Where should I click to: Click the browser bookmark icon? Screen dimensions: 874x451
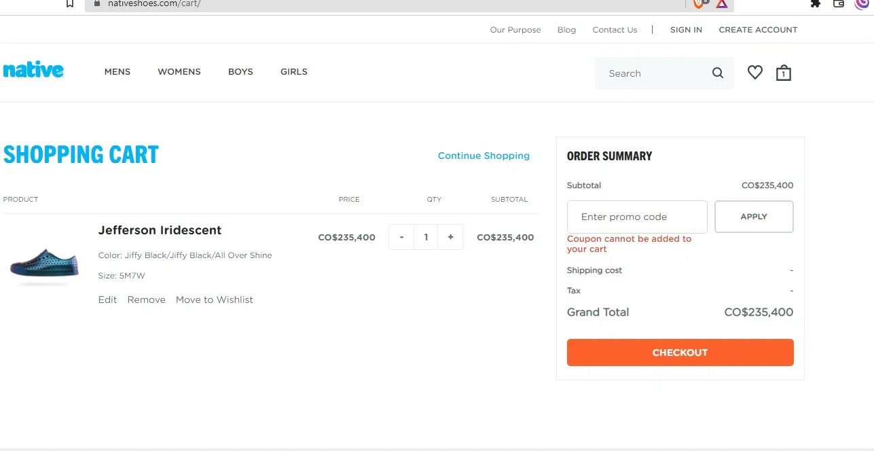click(69, 3)
